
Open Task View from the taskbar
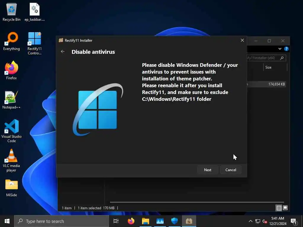116,221
